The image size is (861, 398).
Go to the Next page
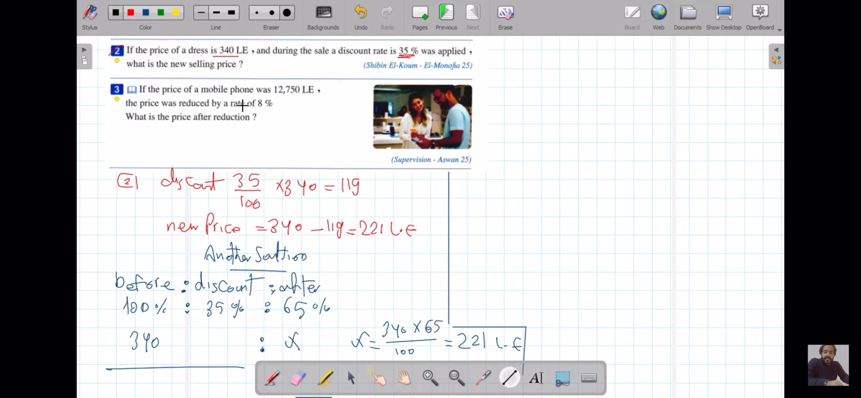(473, 17)
